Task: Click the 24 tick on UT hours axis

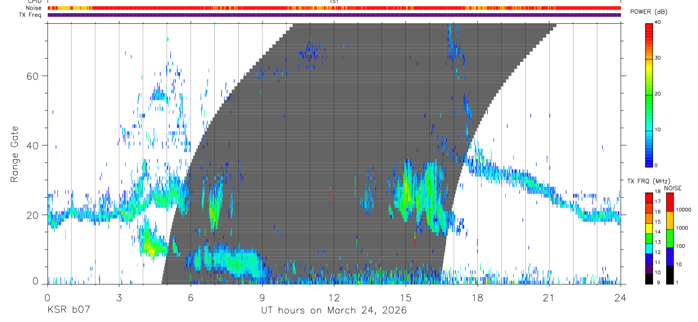Action: [x=620, y=298]
